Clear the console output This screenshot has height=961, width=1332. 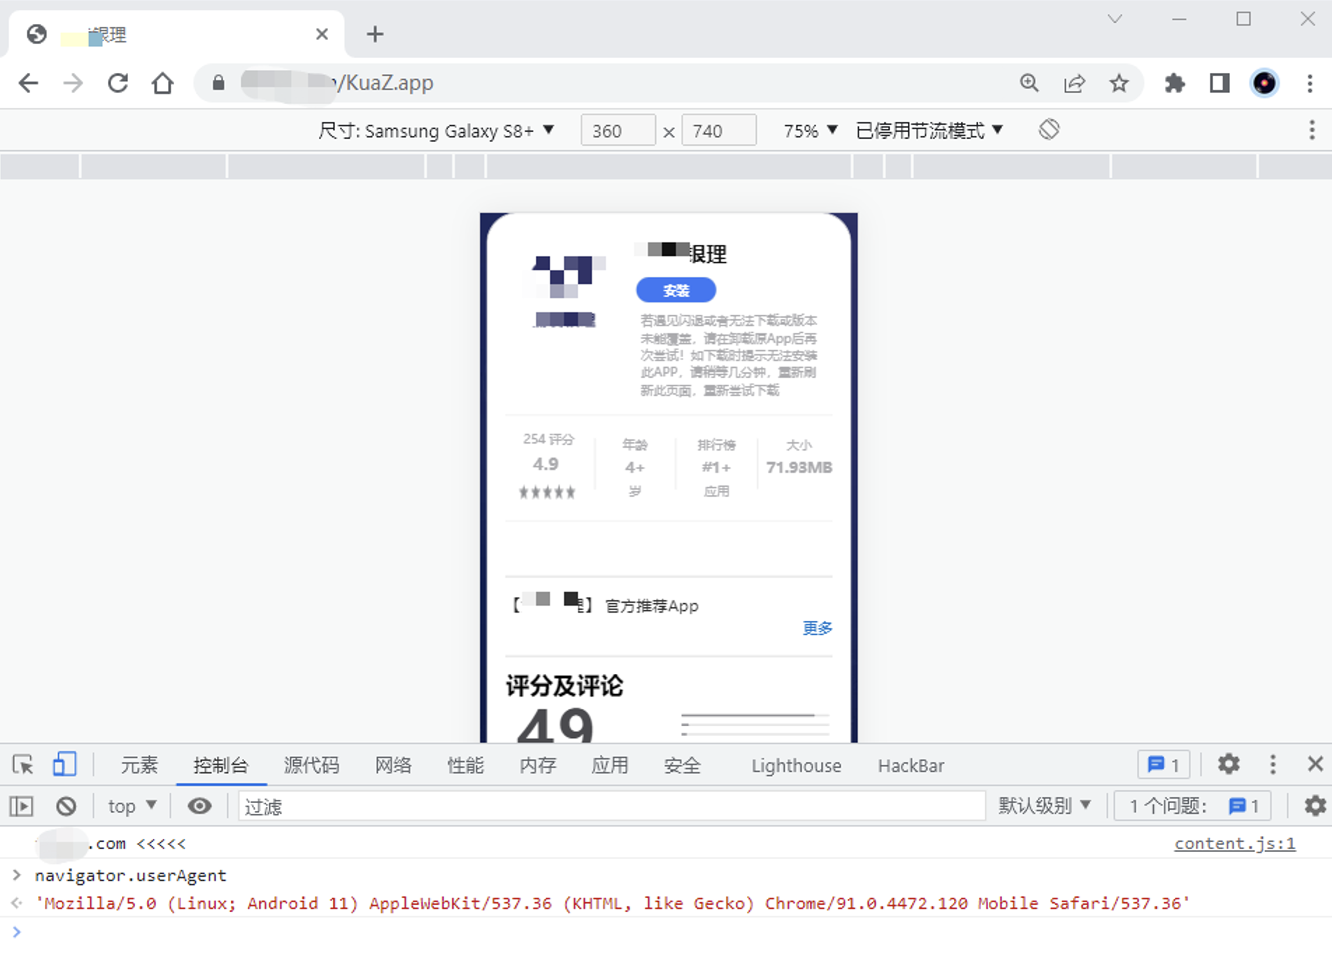point(66,806)
